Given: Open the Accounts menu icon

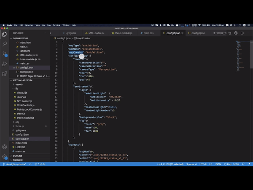Looking at the screenshot, I should click(5, 147).
